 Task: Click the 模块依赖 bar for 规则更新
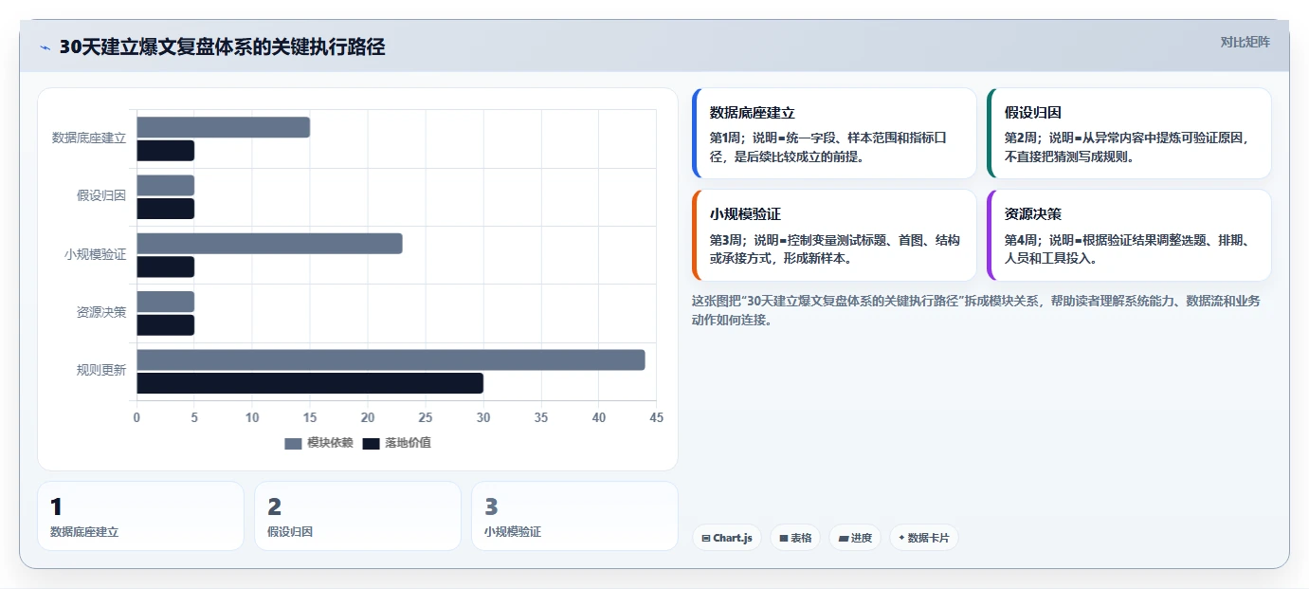(x=391, y=359)
